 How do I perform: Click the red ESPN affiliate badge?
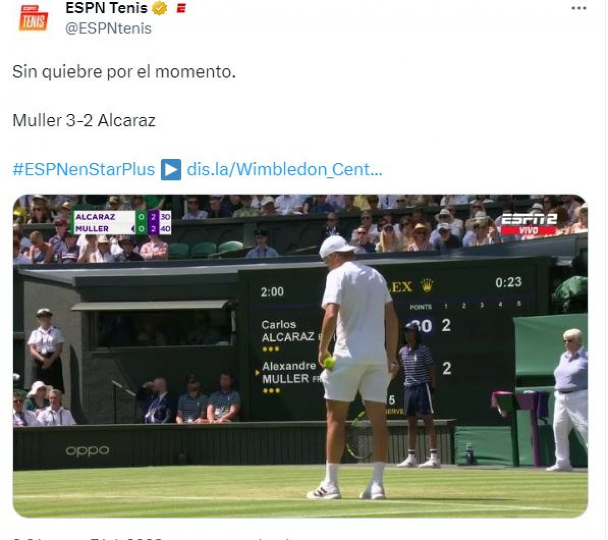(x=181, y=8)
